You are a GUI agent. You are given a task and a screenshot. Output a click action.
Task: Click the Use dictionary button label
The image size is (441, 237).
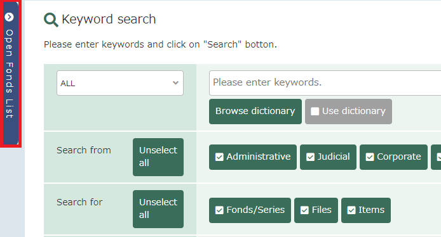click(354, 111)
